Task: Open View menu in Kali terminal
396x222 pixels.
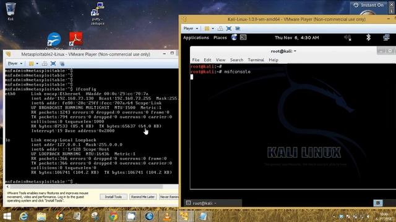Action: click(220, 60)
